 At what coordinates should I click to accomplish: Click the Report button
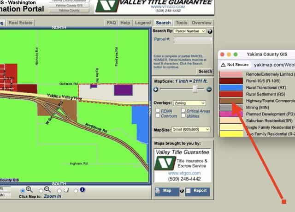198,191
